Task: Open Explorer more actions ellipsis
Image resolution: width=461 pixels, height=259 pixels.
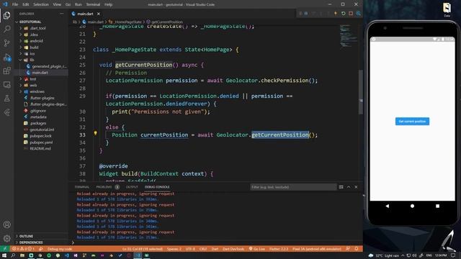Action: [61, 14]
